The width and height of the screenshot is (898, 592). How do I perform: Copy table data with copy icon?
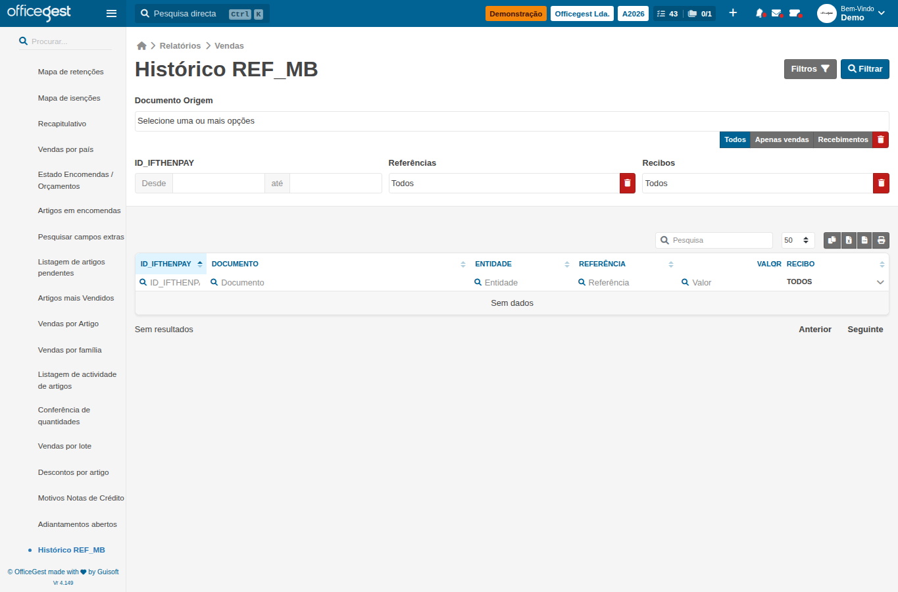coord(832,240)
